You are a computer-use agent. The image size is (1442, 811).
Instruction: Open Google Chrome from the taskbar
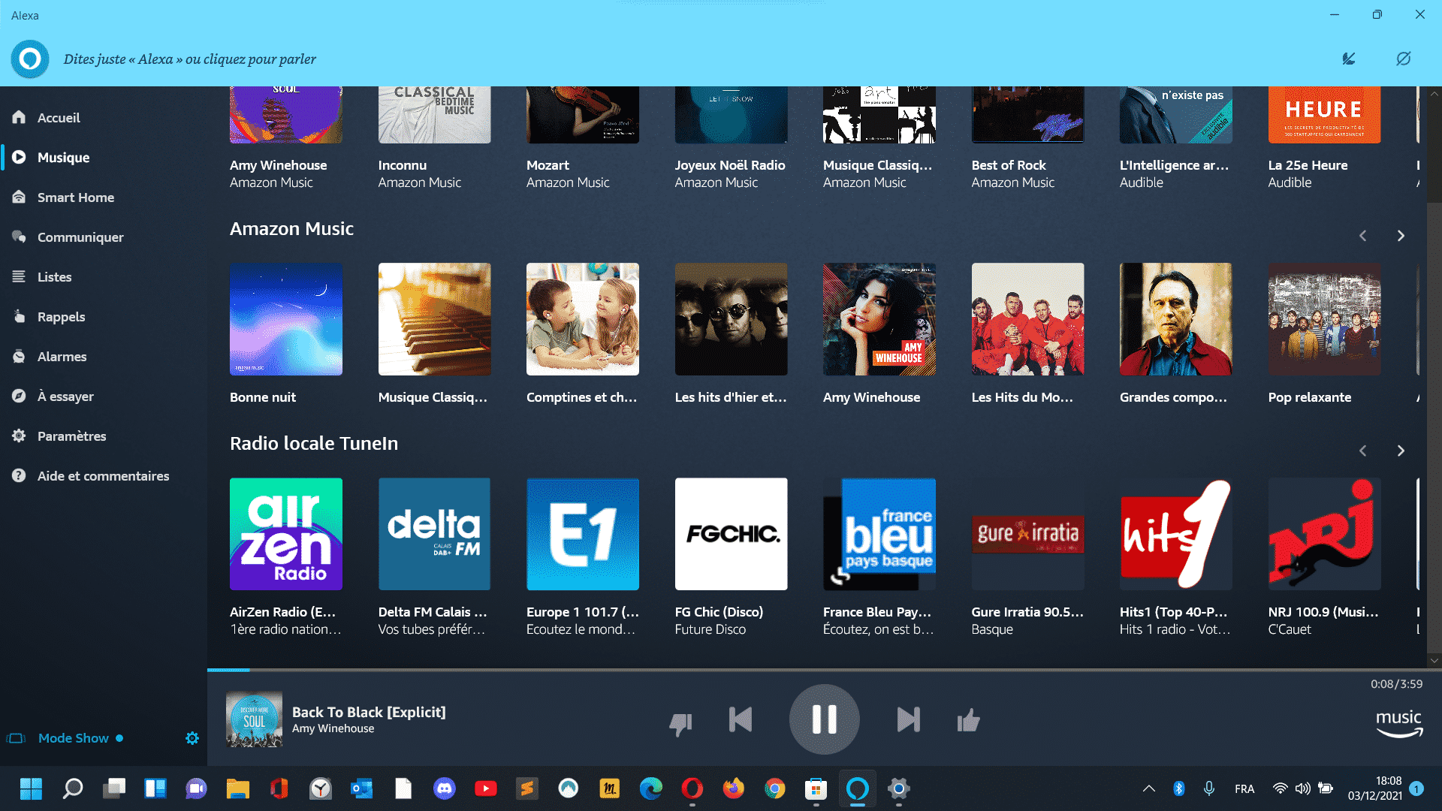pos(775,788)
